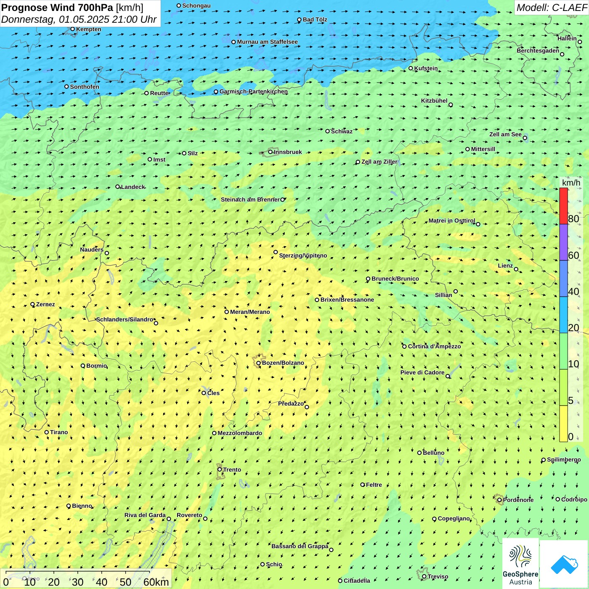Select the Kufstein city marker circle
The height and width of the screenshot is (589, 589).
pyautogui.click(x=411, y=68)
